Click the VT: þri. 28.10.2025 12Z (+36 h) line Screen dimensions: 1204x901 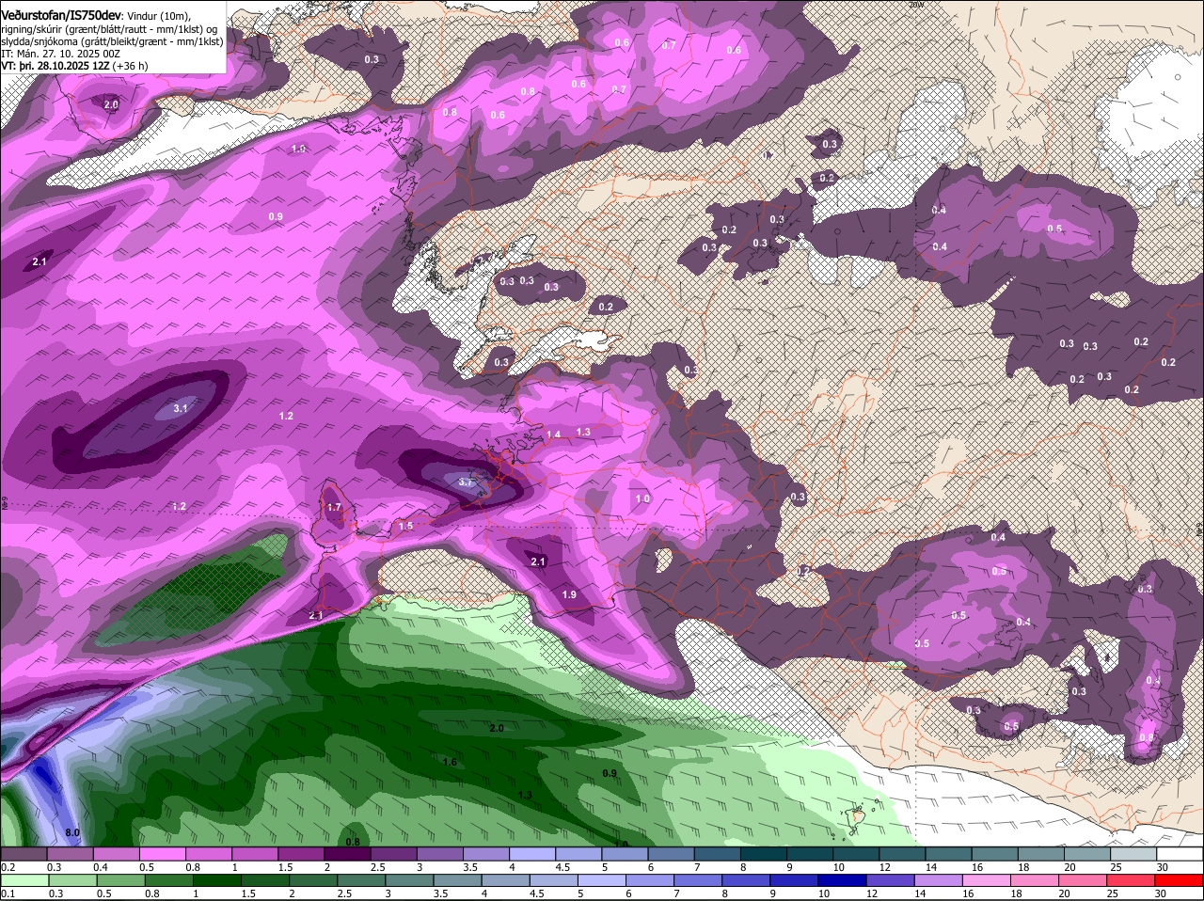point(74,66)
